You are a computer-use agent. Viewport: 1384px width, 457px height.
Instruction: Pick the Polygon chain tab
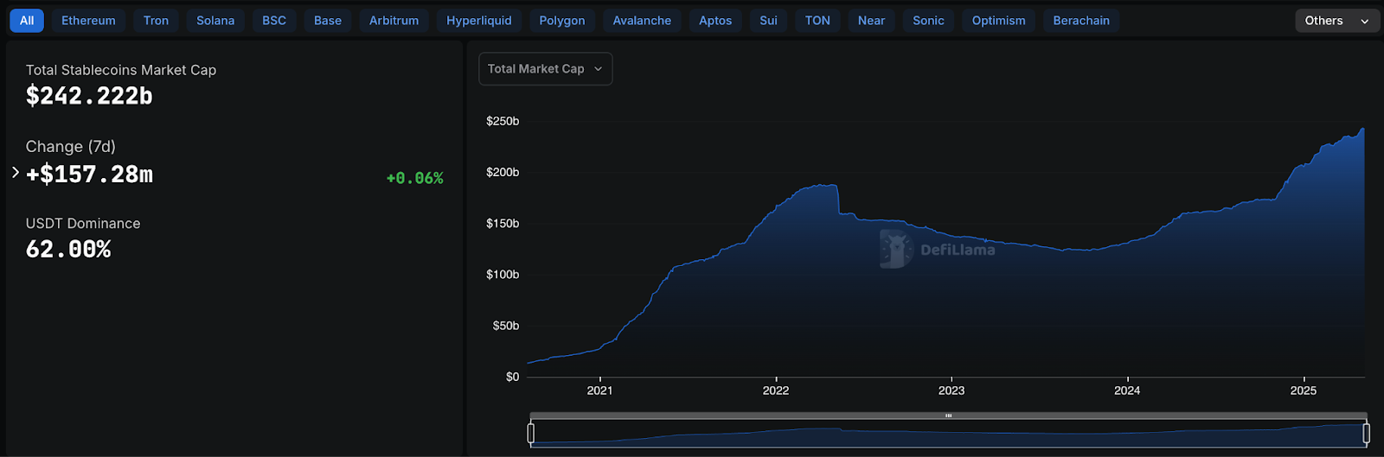562,21
